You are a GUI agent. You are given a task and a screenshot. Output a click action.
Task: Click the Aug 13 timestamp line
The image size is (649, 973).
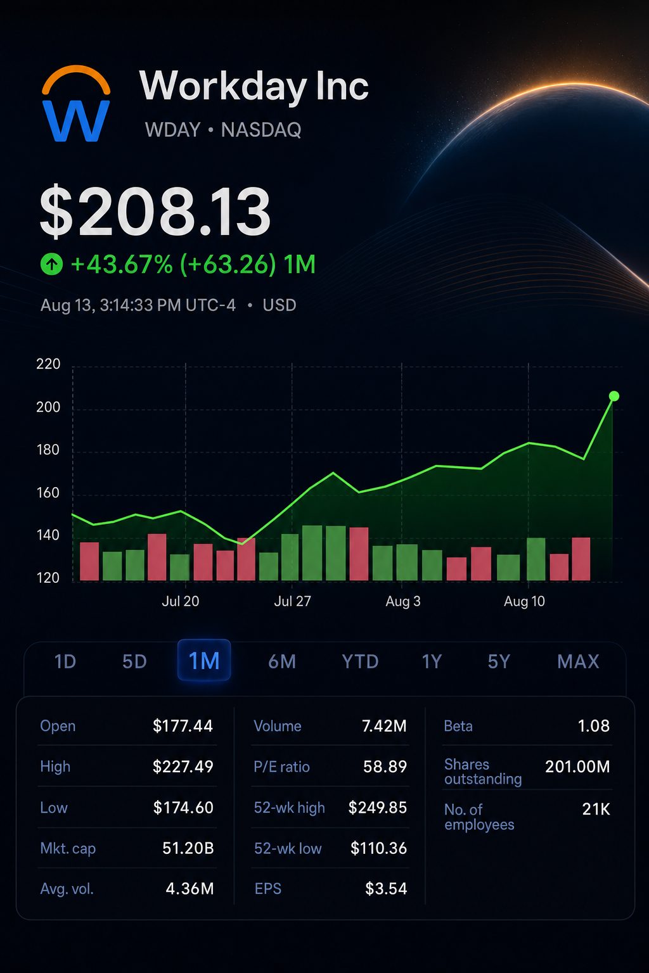pos(168,305)
